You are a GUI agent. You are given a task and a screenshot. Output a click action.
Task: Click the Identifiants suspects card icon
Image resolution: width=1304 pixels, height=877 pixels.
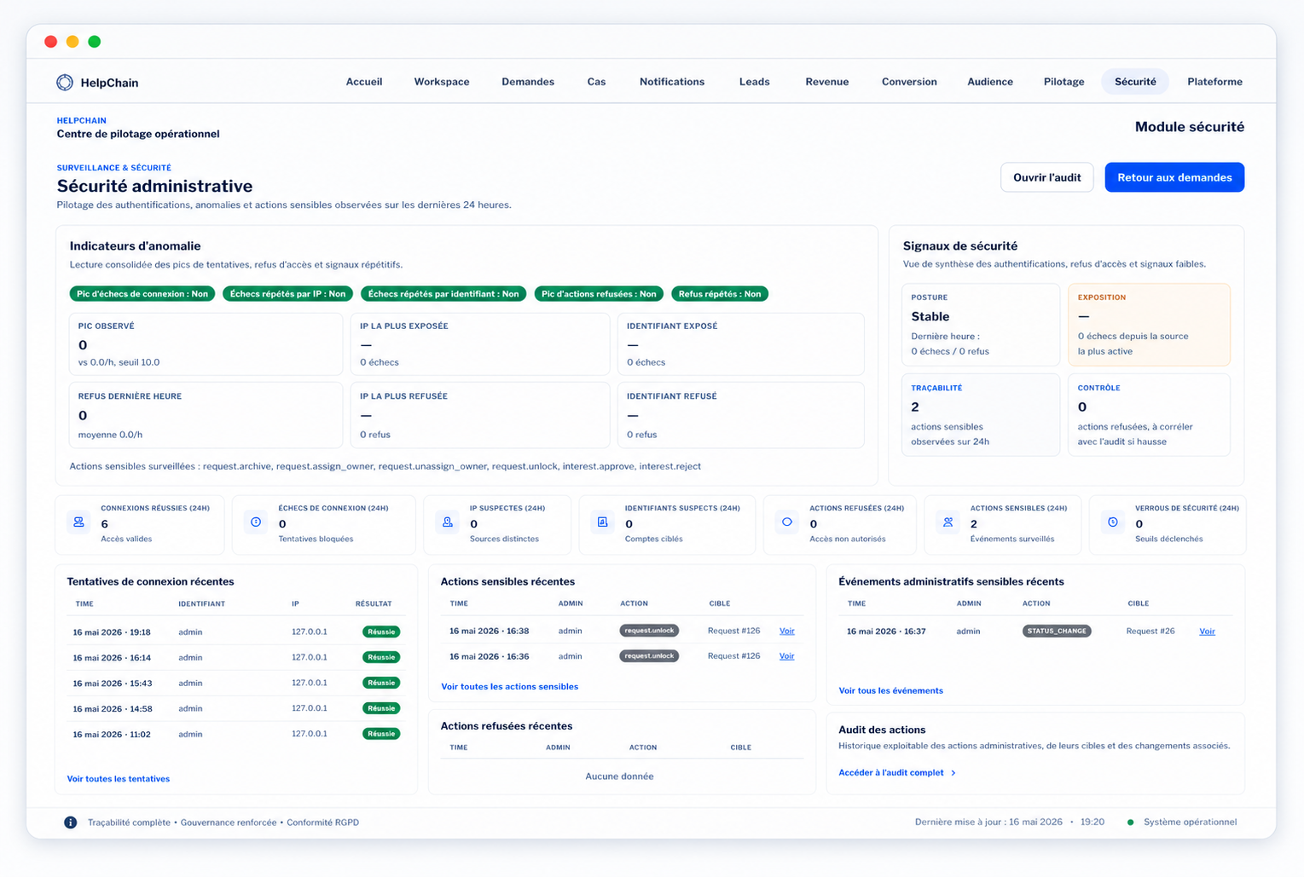point(603,522)
